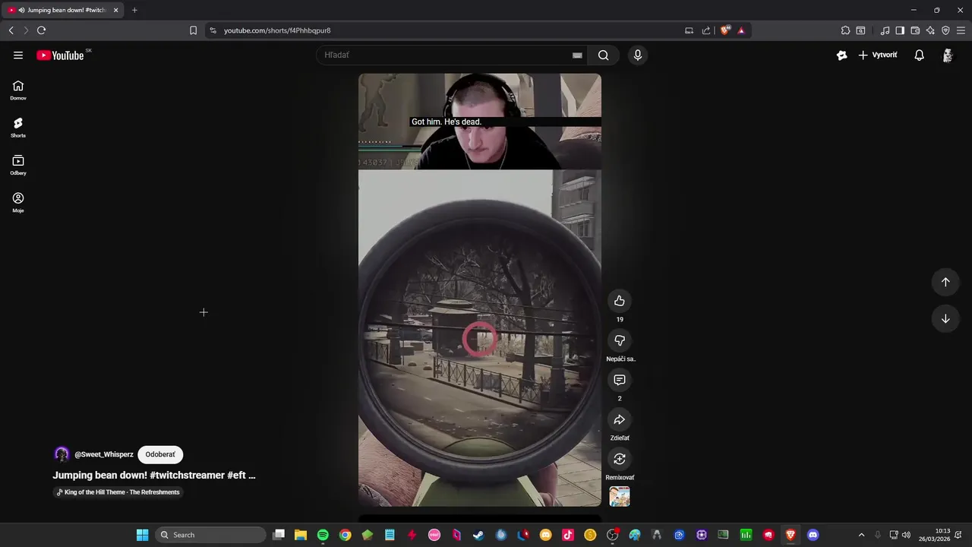The width and height of the screenshot is (972, 547).
Task: Open the account avatar menu
Action: tap(948, 55)
